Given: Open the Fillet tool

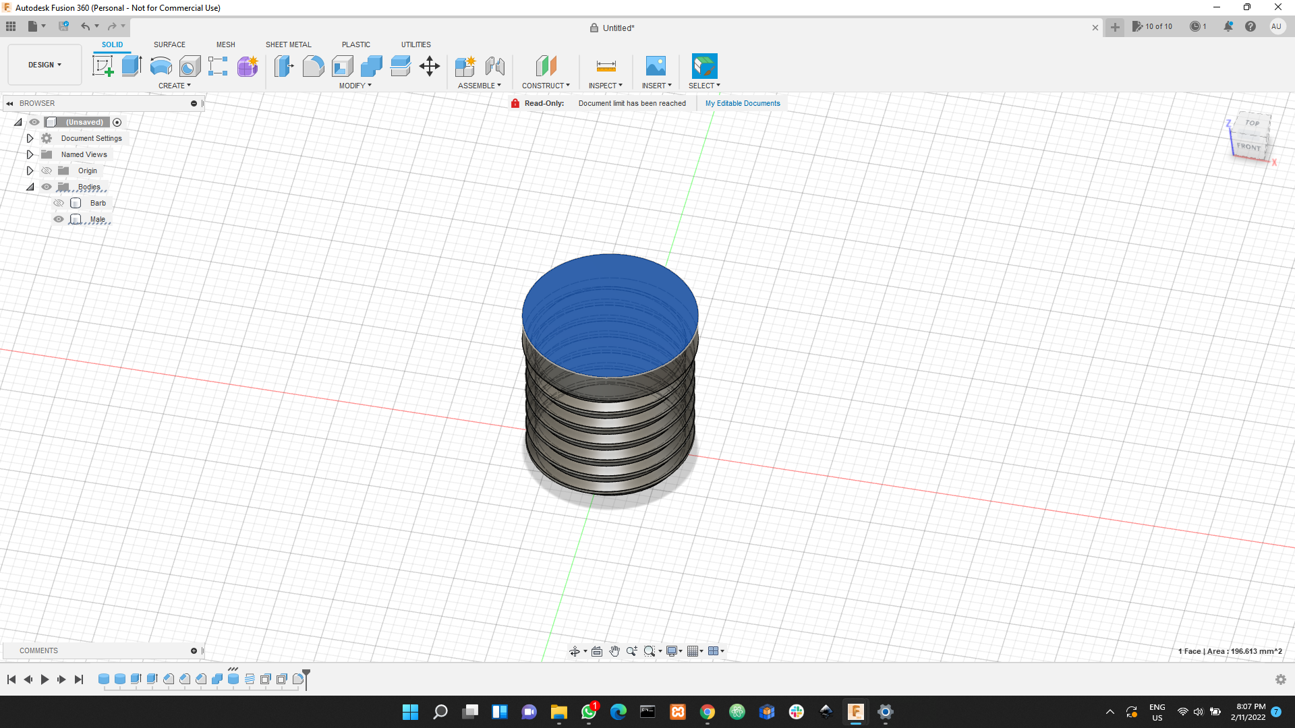Looking at the screenshot, I should [313, 65].
